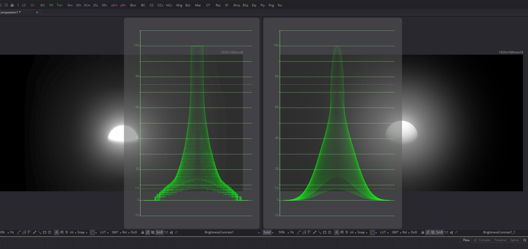Image resolution: width=528 pixels, height=249 pixels.
Task: Toggle SmR smooth resize in left viewer
Action: (x=159, y=232)
